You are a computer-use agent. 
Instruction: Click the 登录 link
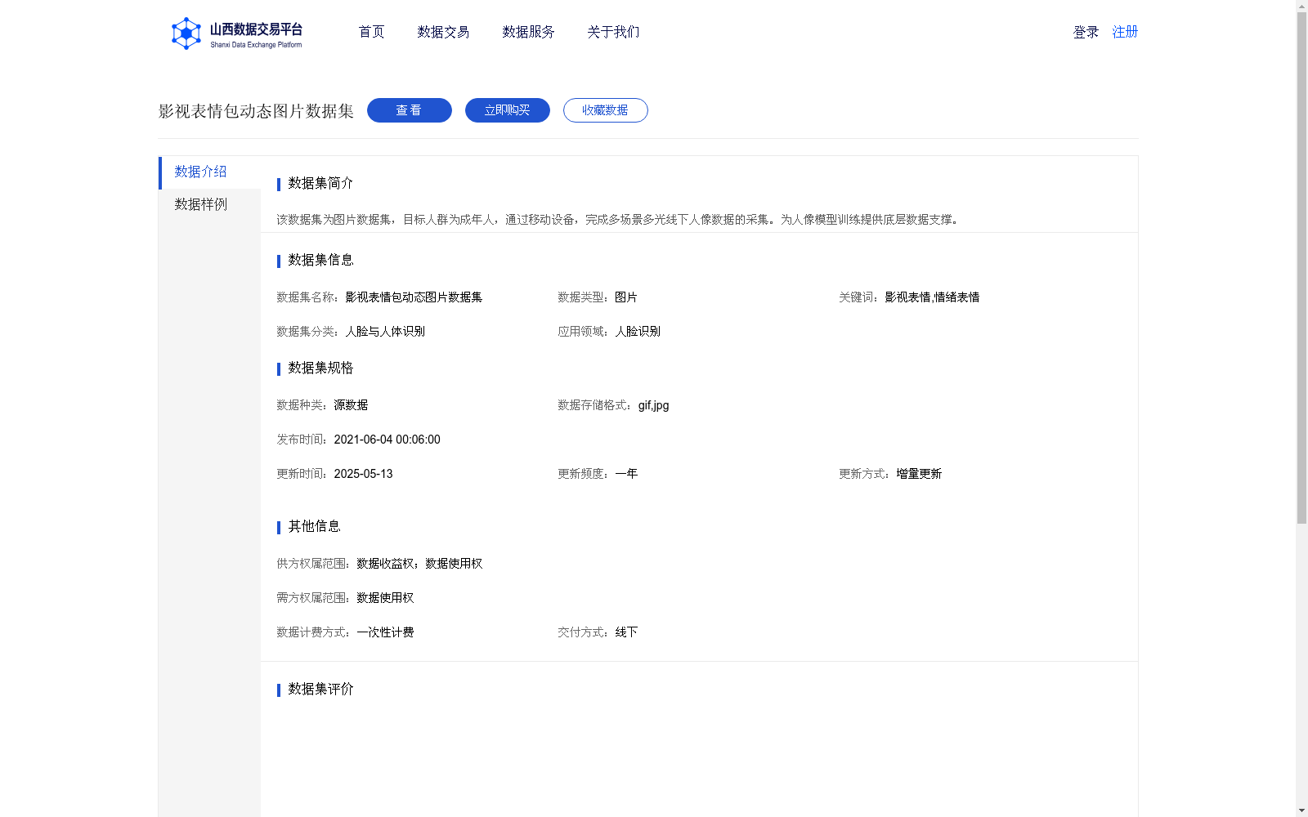tap(1086, 32)
